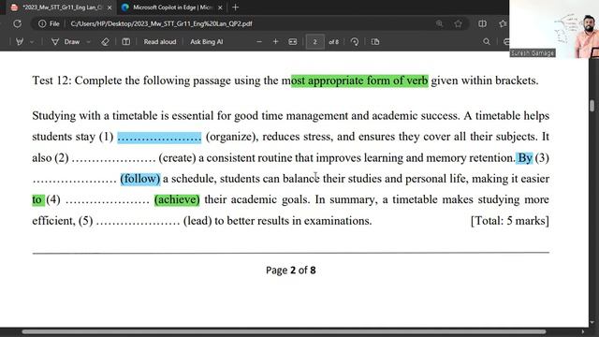This screenshot has width=599, height=337.
Task: Open the Favorites list
Action: pyautogui.click(x=504, y=23)
